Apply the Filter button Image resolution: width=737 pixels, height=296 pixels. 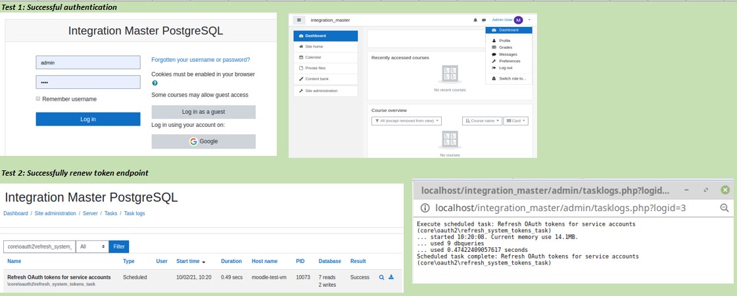pyautogui.click(x=119, y=247)
